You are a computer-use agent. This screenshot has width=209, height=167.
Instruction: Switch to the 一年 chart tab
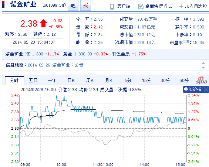[x=52, y=81]
